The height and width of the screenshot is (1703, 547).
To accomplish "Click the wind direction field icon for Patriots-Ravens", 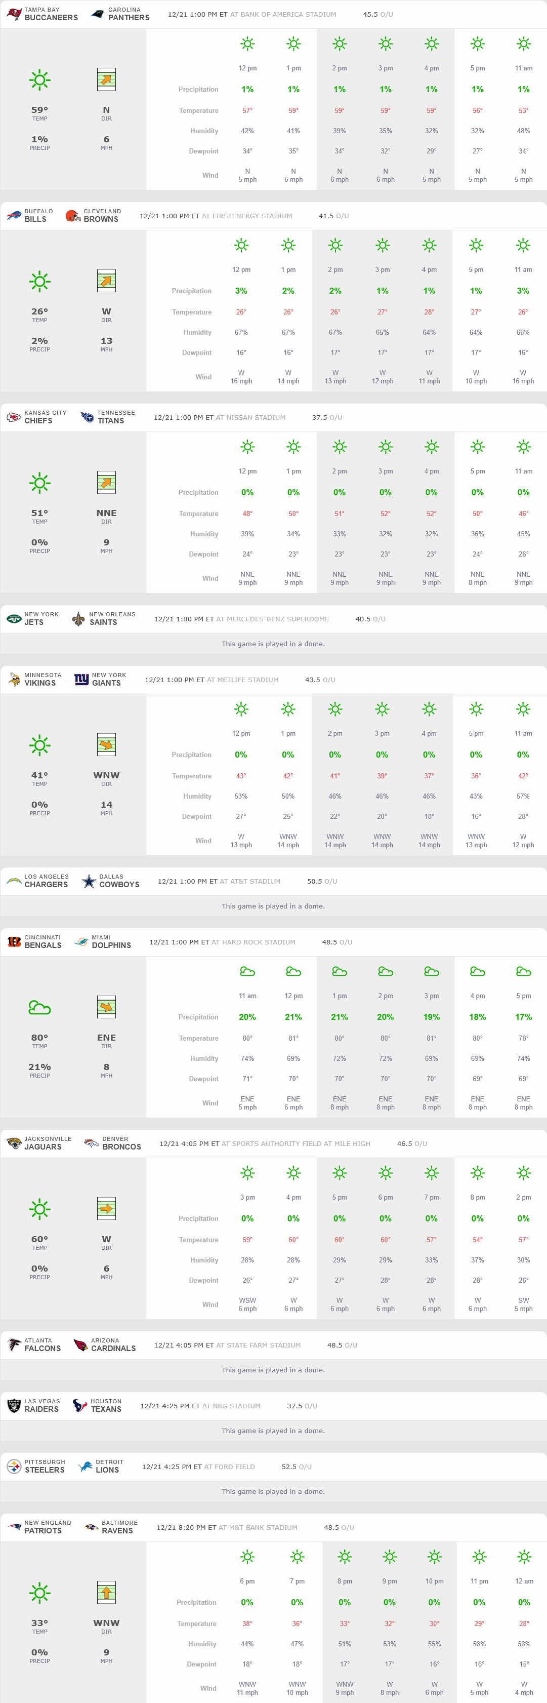I will [106, 1593].
